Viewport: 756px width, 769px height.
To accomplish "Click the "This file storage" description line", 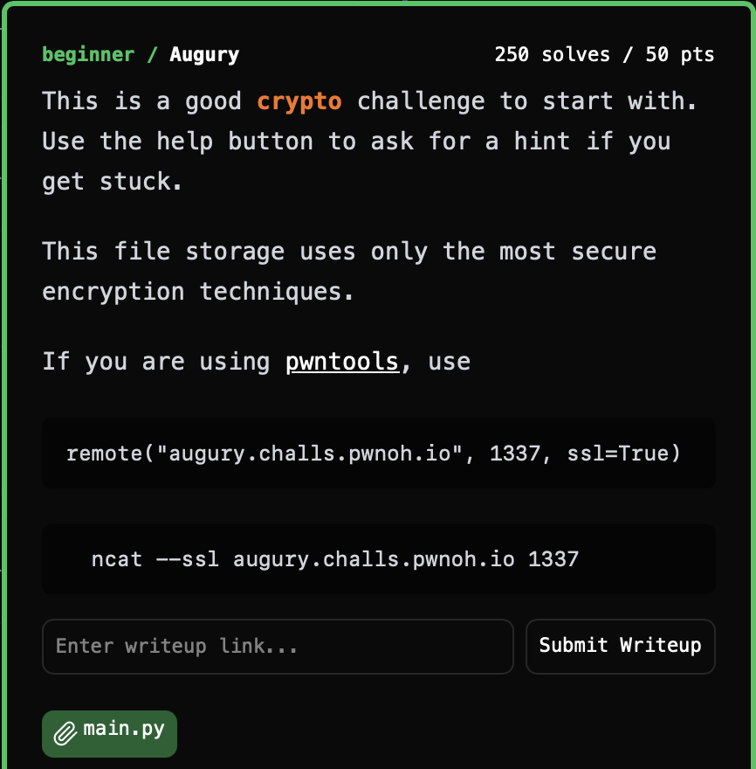I will click(x=349, y=252).
